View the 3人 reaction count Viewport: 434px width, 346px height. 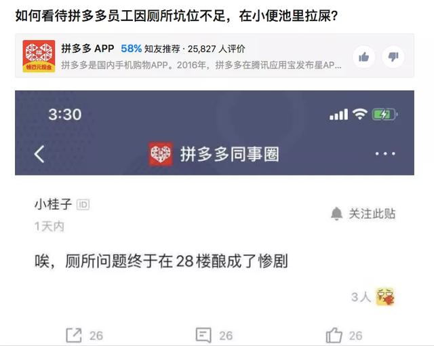point(361,297)
